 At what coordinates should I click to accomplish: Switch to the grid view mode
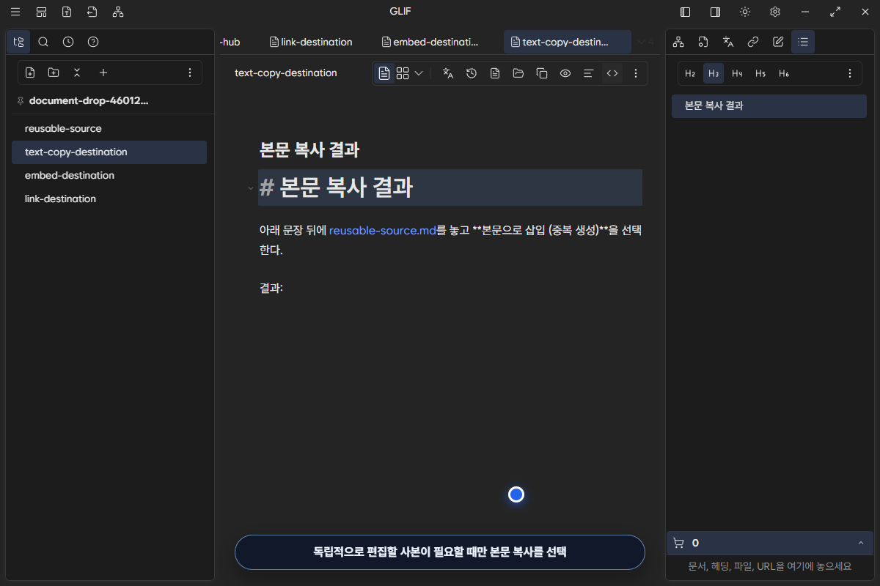click(x=403, y=73)
